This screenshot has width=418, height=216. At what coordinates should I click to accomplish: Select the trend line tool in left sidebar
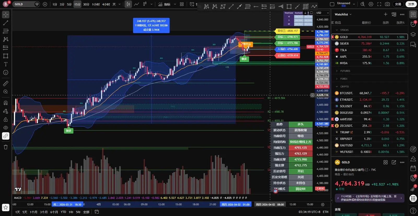[x=5, y=23]
